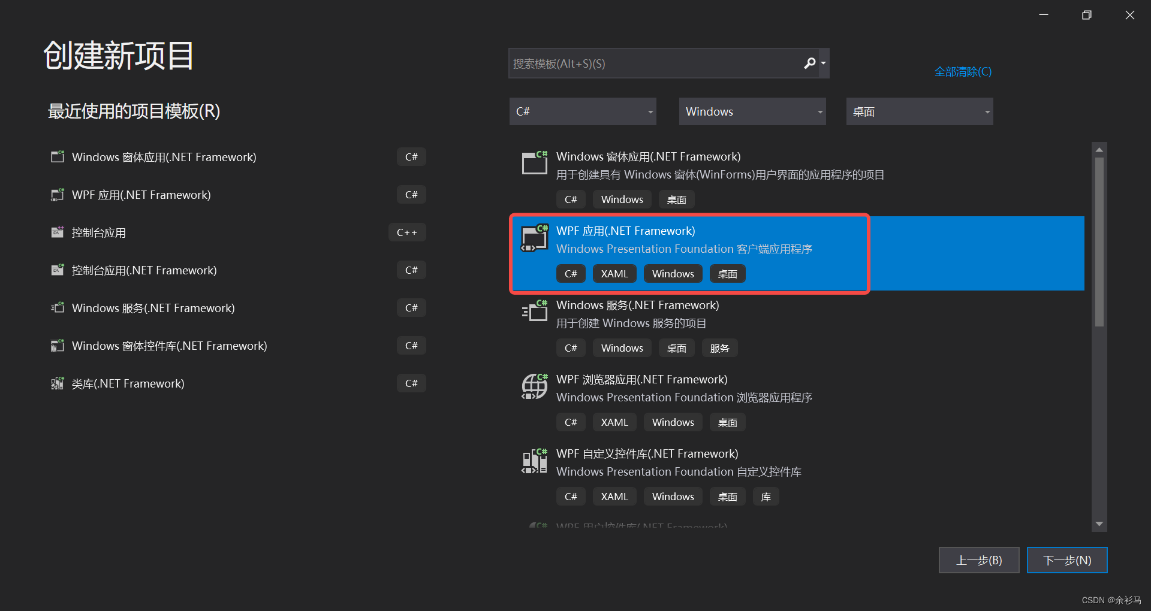
Task: Click the scrollbar down arrow
Action: (1099, 523)
